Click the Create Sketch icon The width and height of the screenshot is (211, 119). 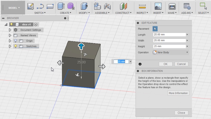[x=30, y=6]
